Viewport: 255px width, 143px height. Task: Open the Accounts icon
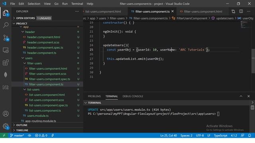[x=6, y=114]
